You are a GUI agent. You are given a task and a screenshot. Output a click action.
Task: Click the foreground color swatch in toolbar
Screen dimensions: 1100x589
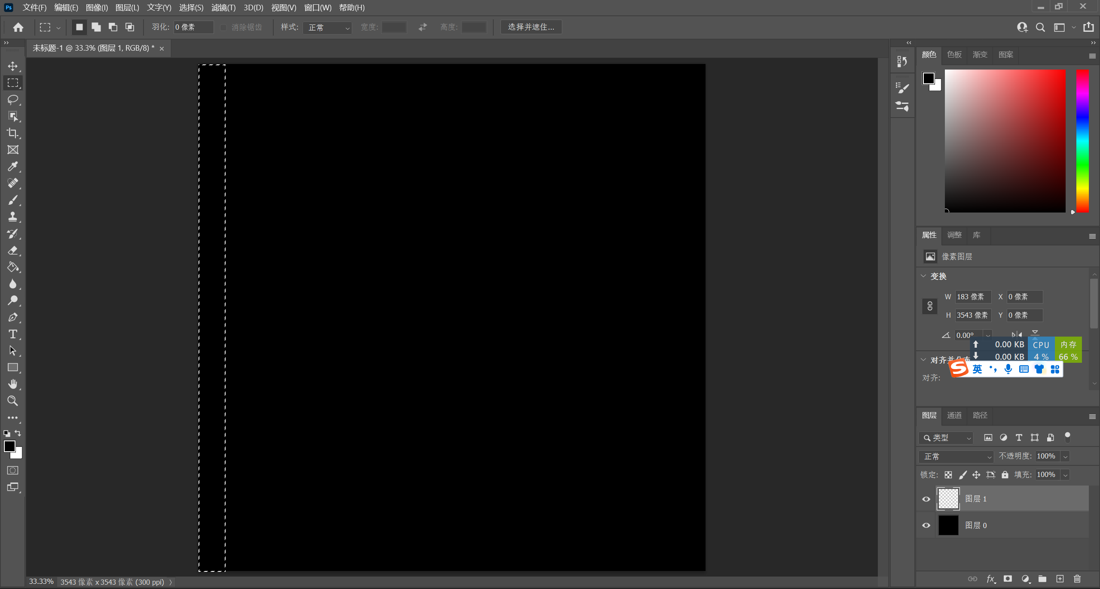click(9, 446)
